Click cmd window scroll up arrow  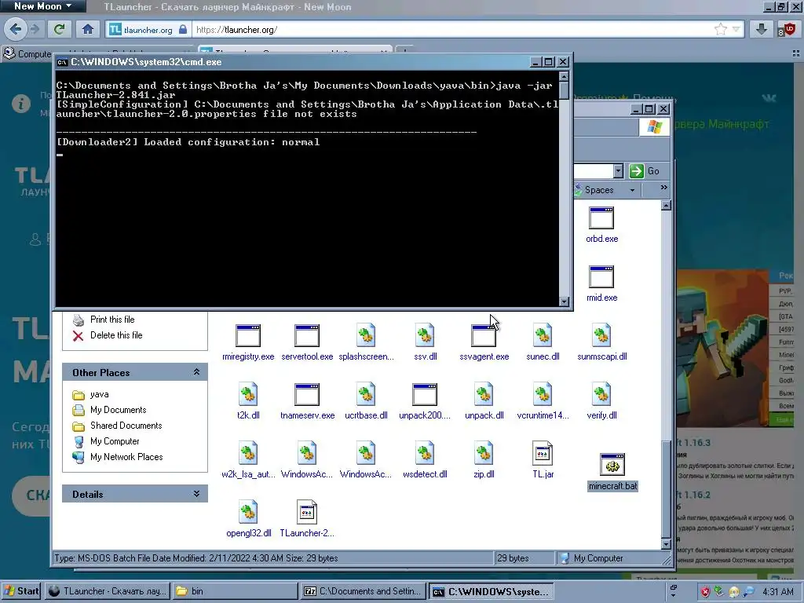pos(564,76)
